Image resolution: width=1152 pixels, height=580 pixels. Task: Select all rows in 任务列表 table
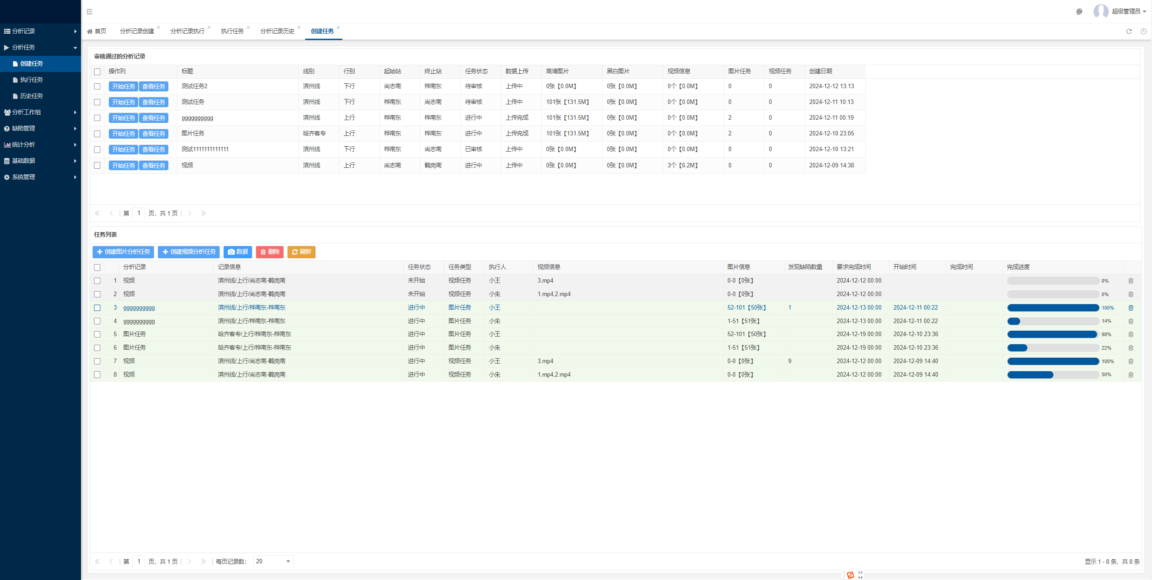(97, 268)
